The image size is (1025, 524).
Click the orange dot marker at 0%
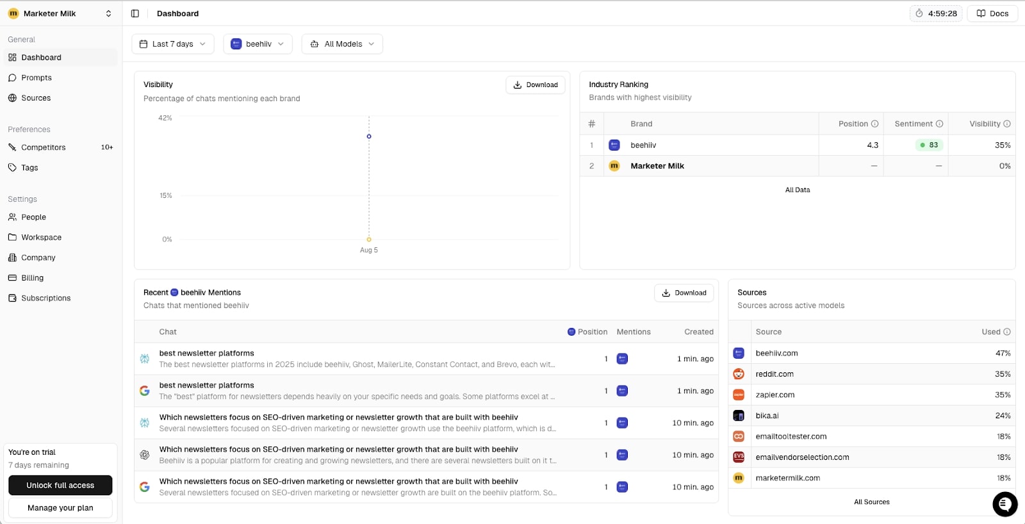[x=369, y=240]
